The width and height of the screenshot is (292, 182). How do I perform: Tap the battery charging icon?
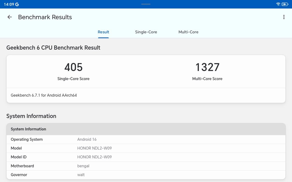(285, 4)
